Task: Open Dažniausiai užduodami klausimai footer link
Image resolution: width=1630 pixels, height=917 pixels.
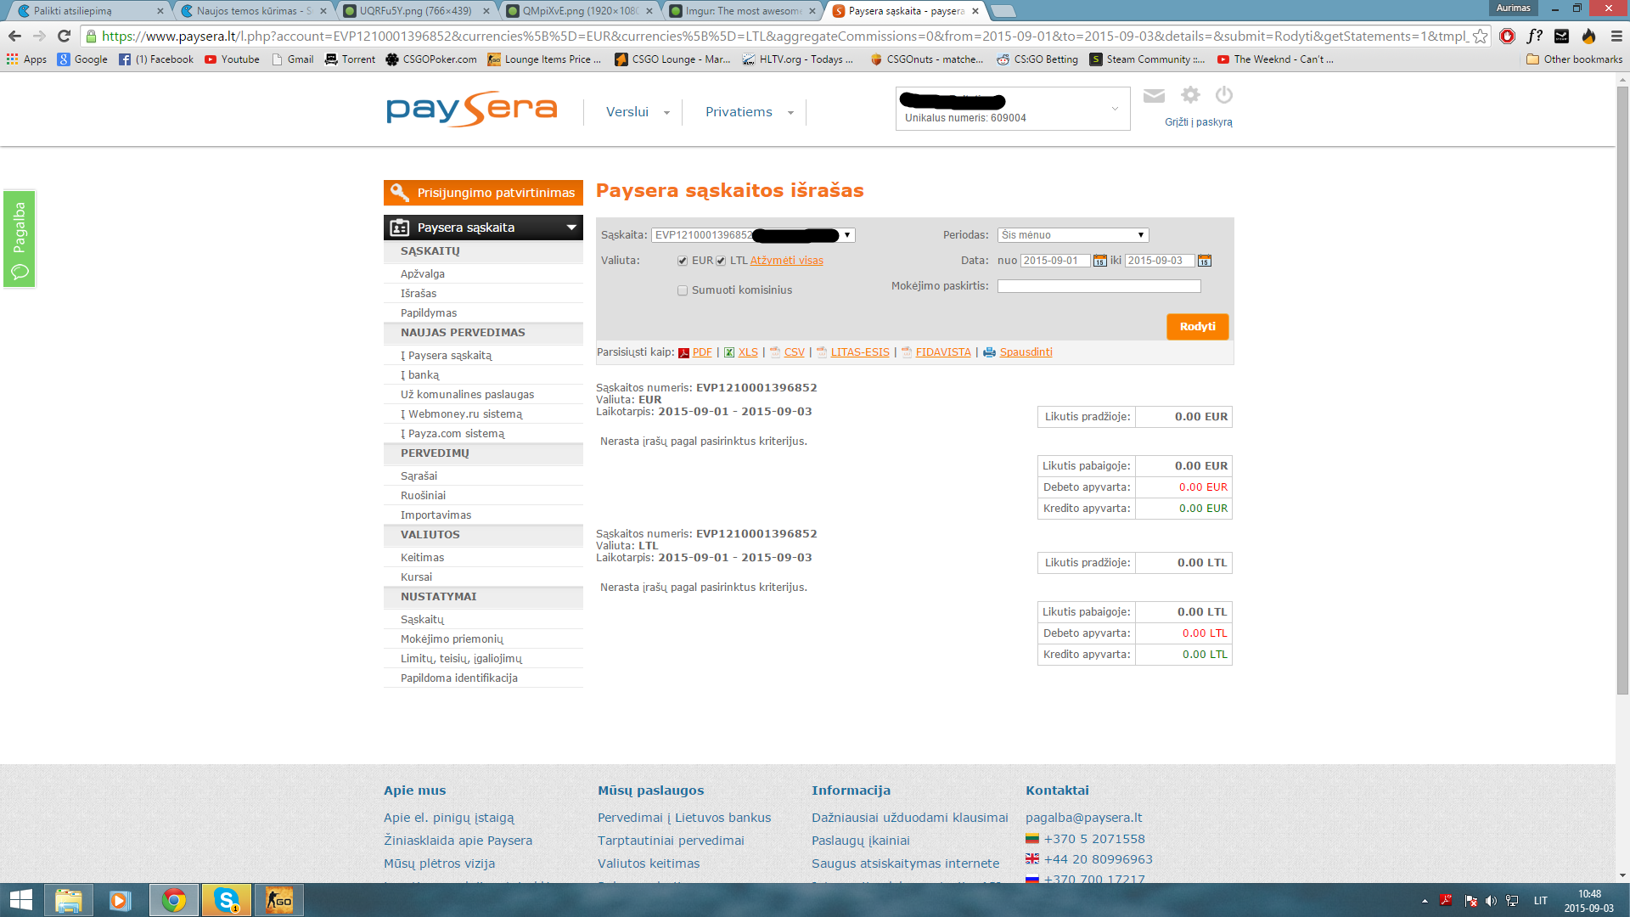Action: click(909, 818)
